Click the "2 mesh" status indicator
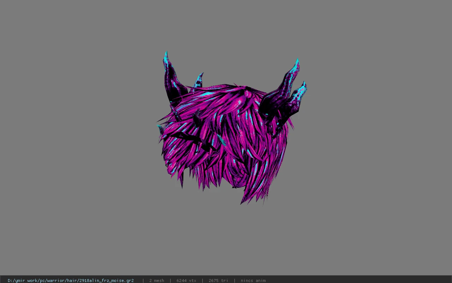 [156, 281]
